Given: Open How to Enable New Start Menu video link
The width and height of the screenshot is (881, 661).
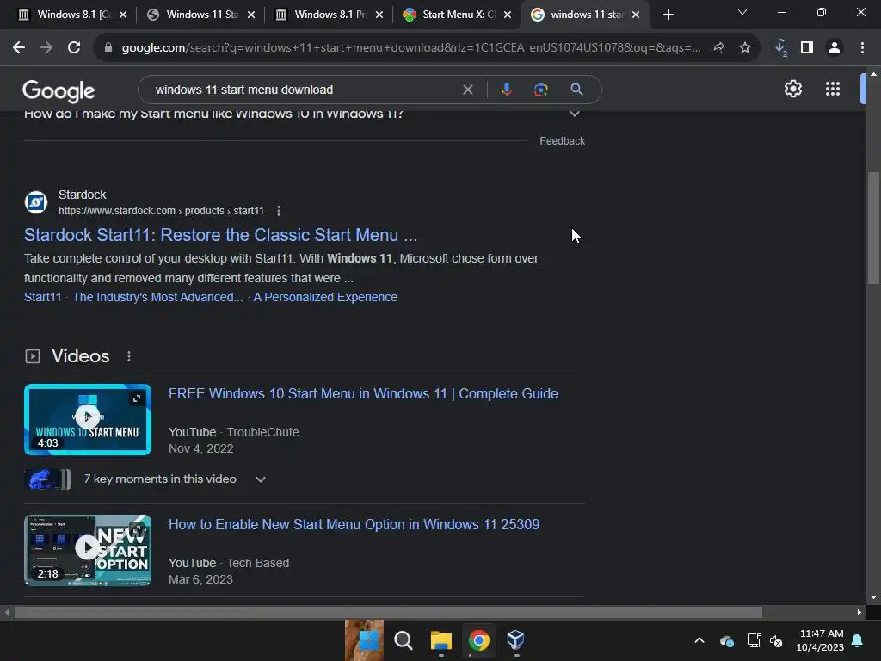Looking at the screenshot, I should tap(354, 524).
